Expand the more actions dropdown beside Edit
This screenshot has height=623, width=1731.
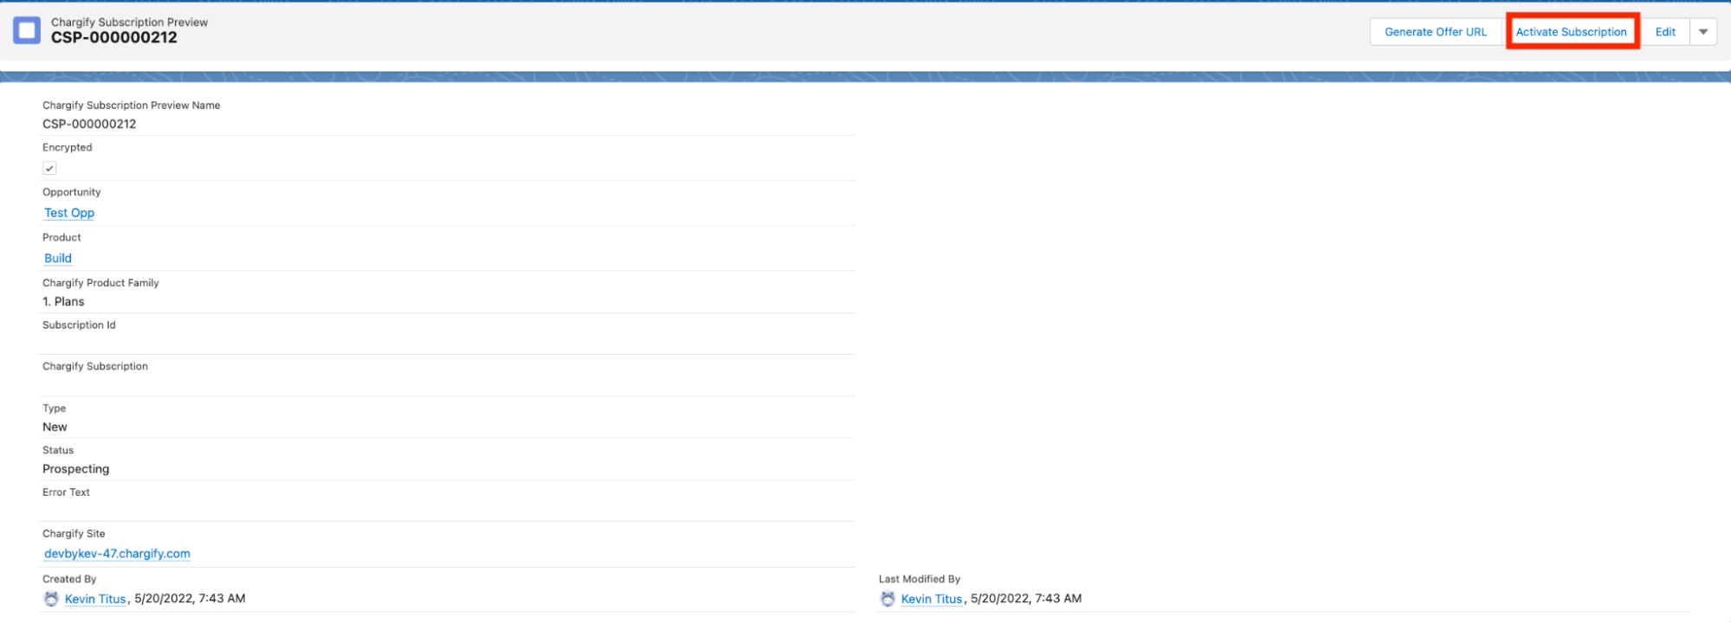pyautogui.click(x=1702, y=32)
